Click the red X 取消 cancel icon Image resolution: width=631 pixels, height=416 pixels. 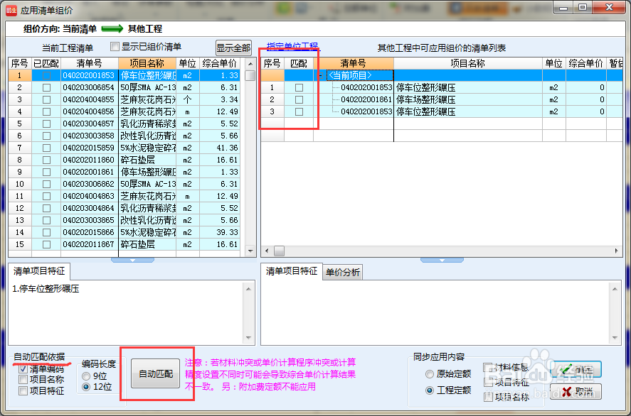[x=567, y=390]
